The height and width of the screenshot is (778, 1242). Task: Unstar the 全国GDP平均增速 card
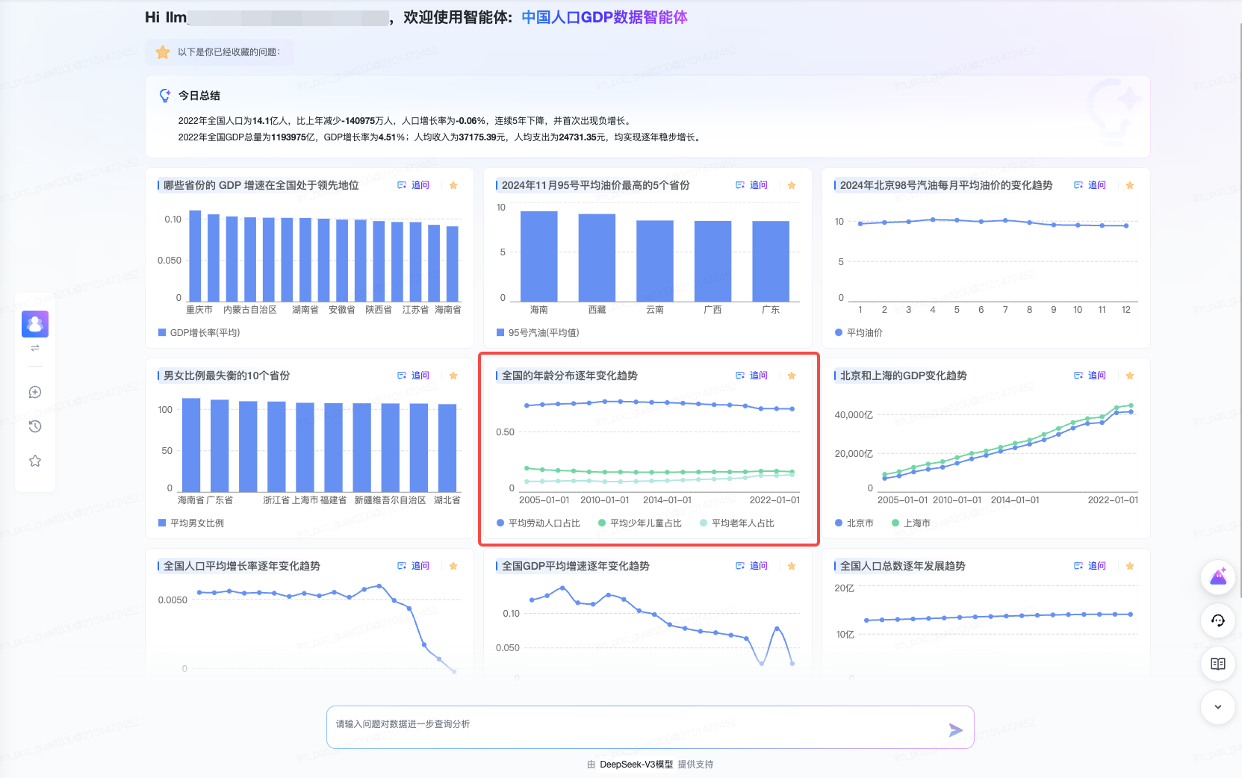(x=792, y=566)
